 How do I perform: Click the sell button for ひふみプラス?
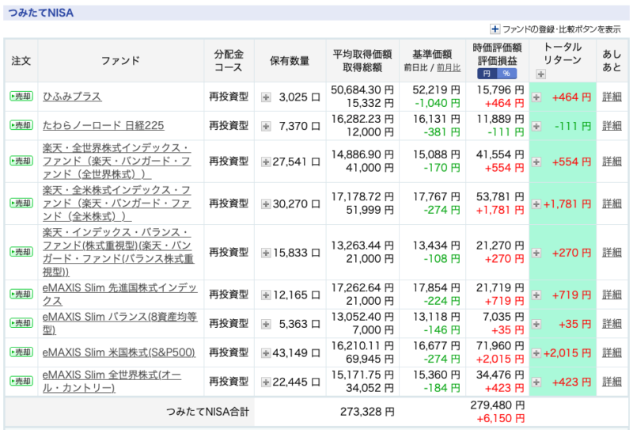pyautogui.click(x=21, y=97)
